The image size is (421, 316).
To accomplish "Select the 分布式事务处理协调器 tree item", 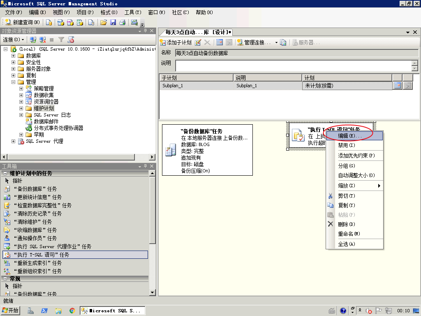I will coord(58,128).
